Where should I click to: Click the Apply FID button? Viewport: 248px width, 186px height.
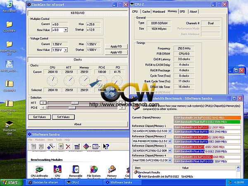116,46
